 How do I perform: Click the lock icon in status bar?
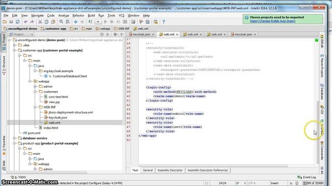[x=291, y=183]
